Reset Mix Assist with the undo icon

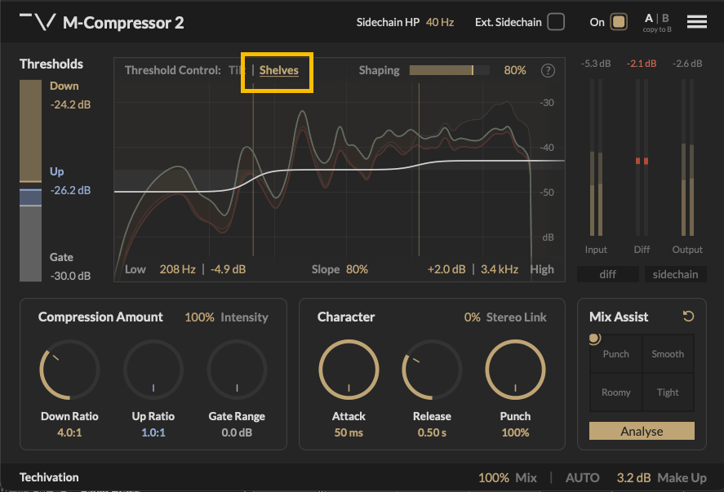(x=688, y=316)
